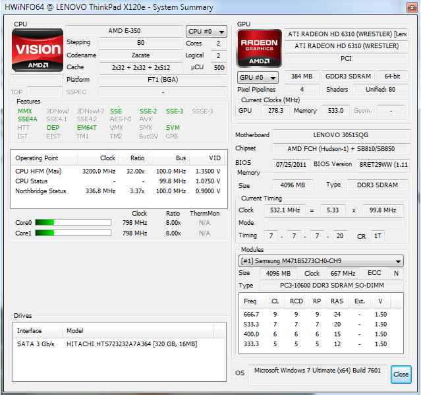Click the AMD Vision CPU logo
Image resolution: width=421 pixels, height=395 pixels.
coord(38,50)
